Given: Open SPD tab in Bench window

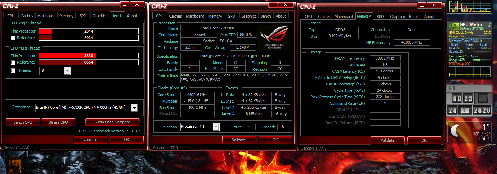Looking at the screenshot, I should 83,16.
